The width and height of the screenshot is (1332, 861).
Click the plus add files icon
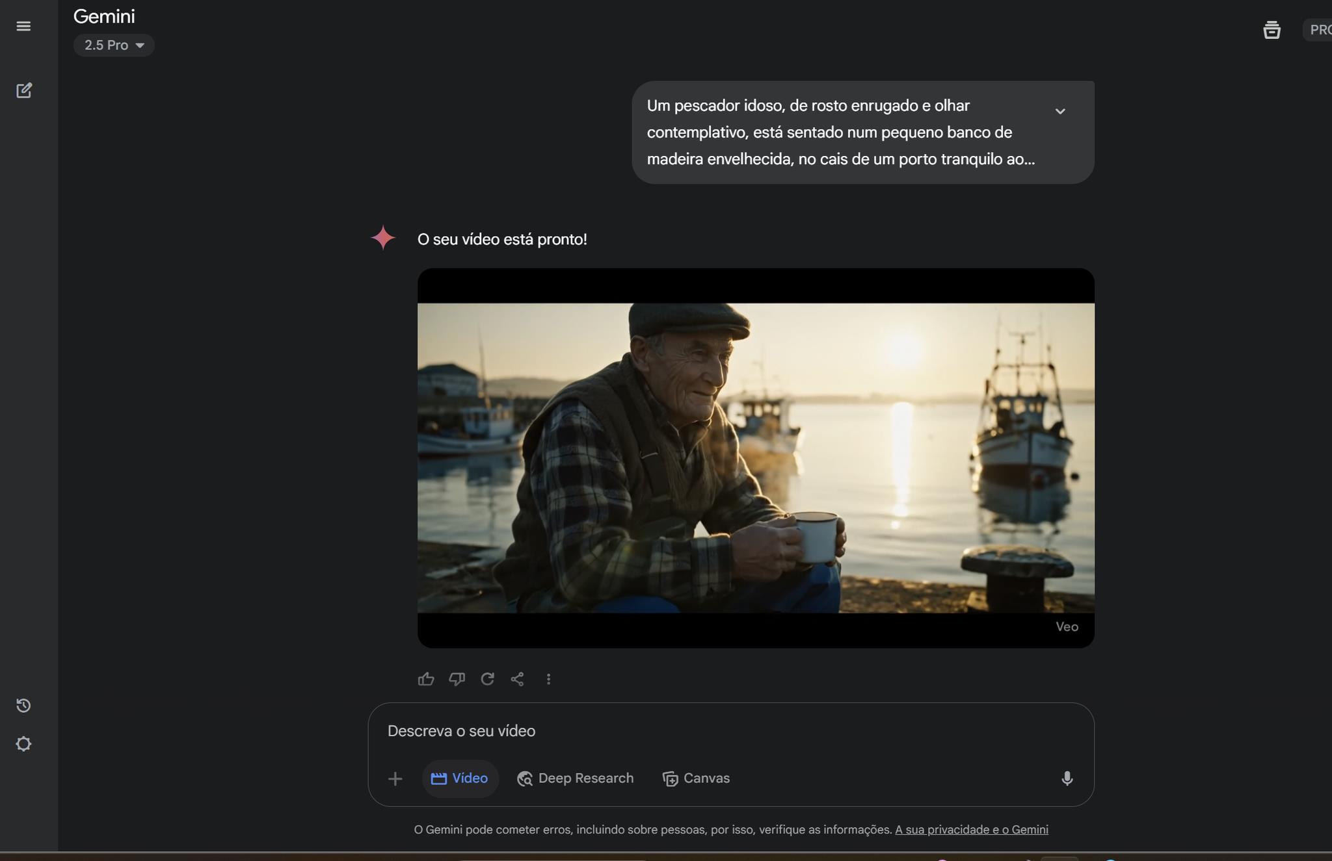pyautogui.click(x=395, y=778)
